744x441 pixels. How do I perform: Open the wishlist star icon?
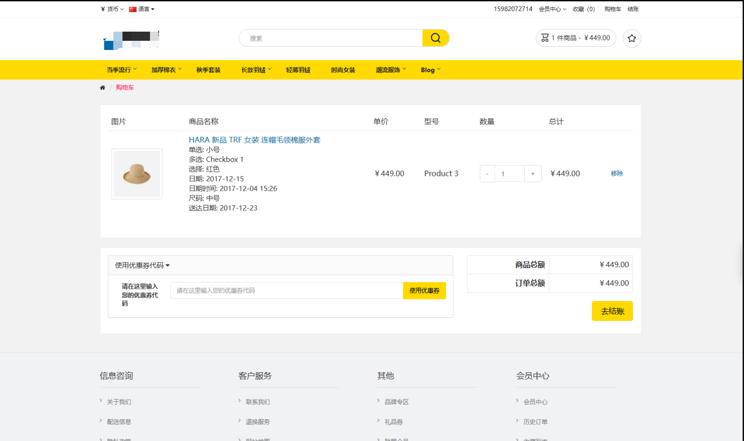632,38
